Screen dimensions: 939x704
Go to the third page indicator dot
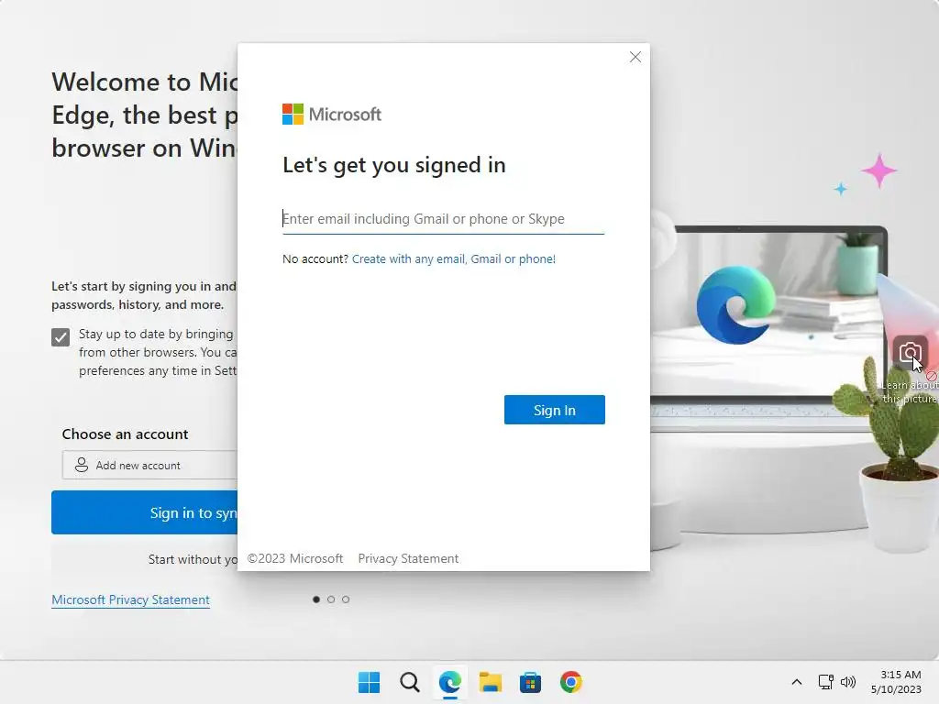pyautogui.click(x=346, y=599)
